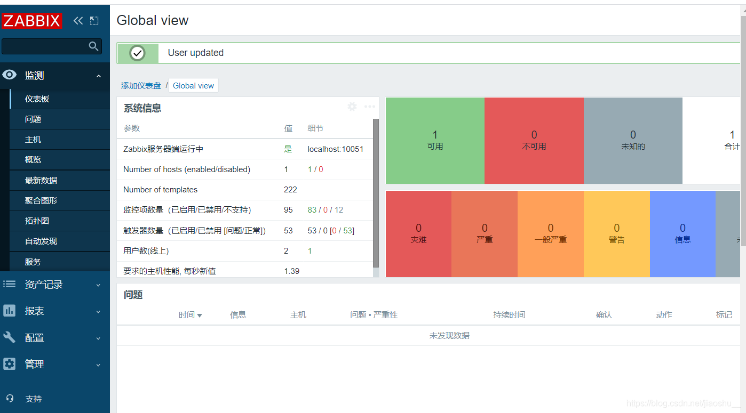Click the 用户数(线上) row
Image resolution: width=746 pixels, height=413 pixels.
[245, 251]
